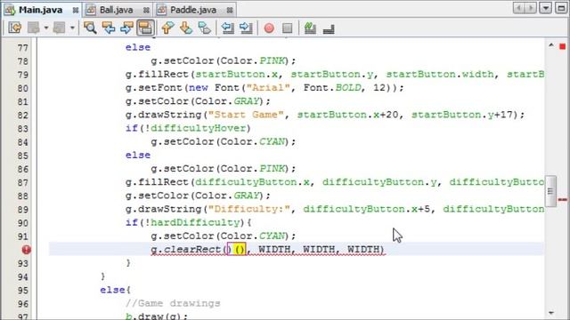Click the scrollbar up arrow
Screen dimensions: 570x320
[x=550, y=45]
